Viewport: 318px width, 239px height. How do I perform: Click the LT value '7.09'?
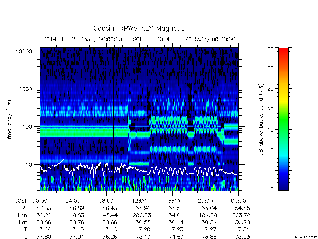[x=45, y=230]
